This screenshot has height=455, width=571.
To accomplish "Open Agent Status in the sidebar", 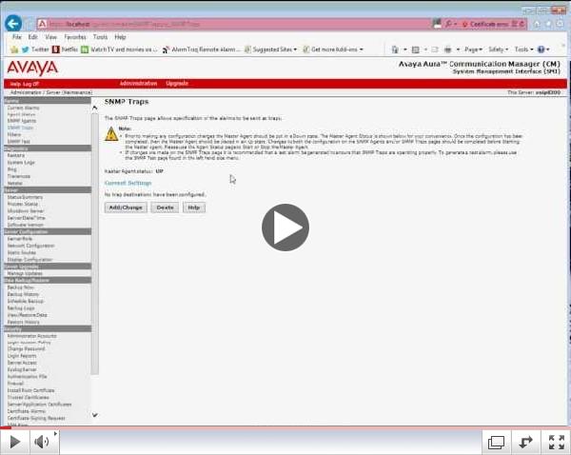I will (x=21, y=114).
